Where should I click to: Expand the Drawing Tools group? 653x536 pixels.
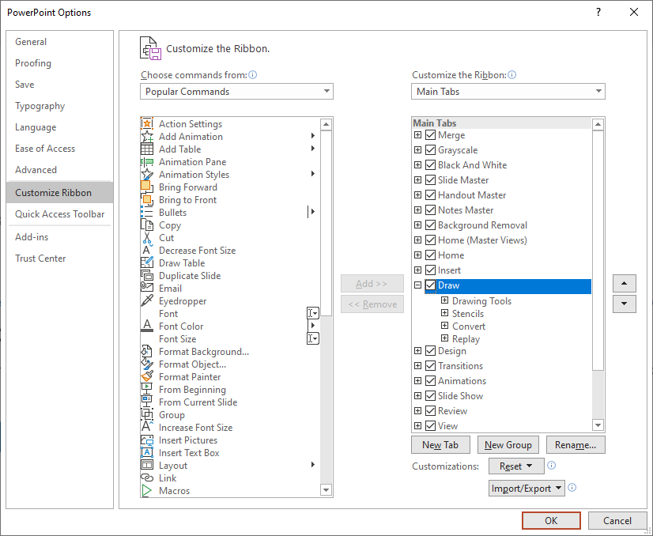[445, 300]
